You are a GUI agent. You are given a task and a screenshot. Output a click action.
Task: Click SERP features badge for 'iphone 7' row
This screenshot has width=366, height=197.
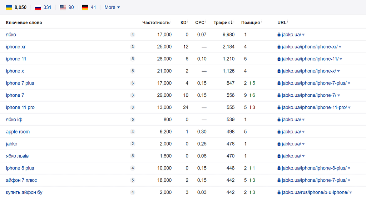point(132,95)
